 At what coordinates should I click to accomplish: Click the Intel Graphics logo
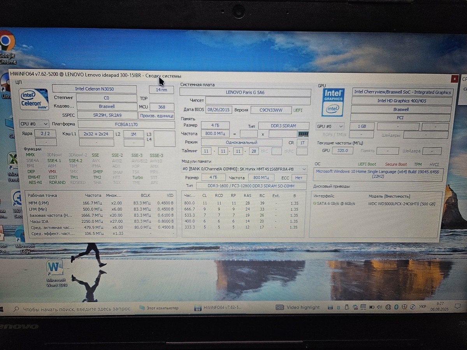[332, 103]
